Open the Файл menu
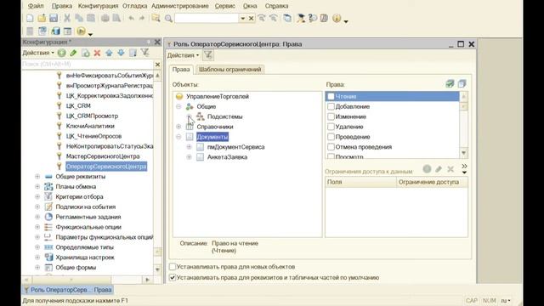 [36, 6]
